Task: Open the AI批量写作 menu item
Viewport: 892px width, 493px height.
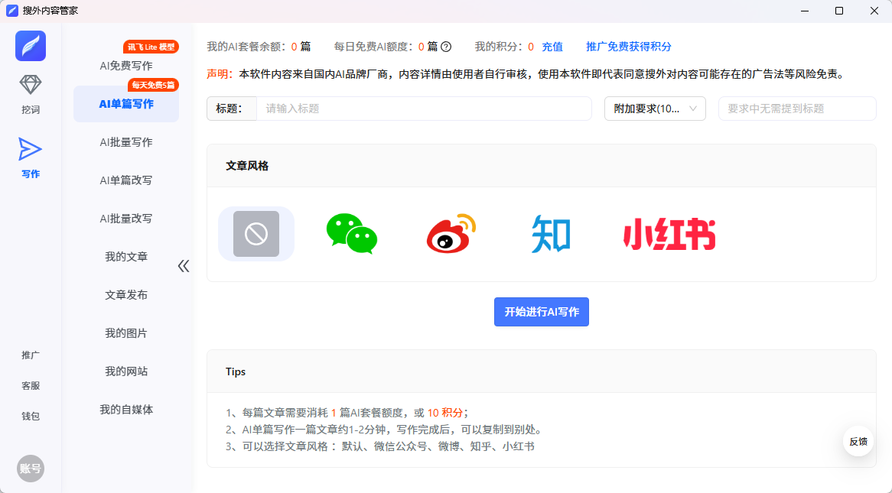Action: (x=126, y=142)
